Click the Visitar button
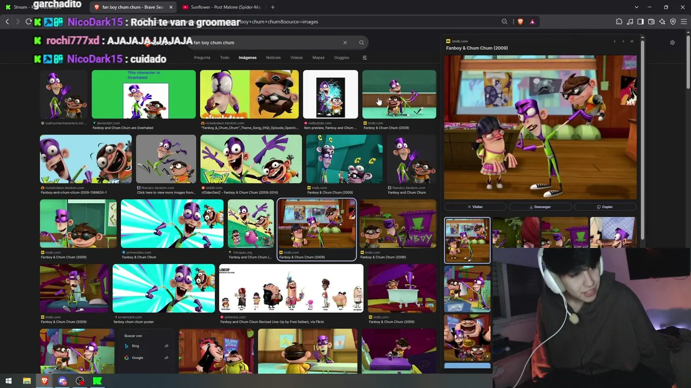The image size is (691, 388). [x=475, y=207]
